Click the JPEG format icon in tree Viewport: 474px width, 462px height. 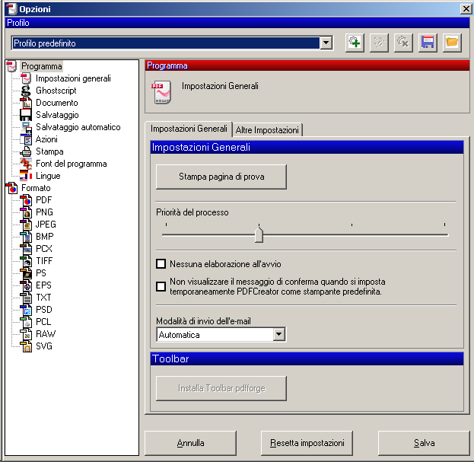[x=26, y=225]
